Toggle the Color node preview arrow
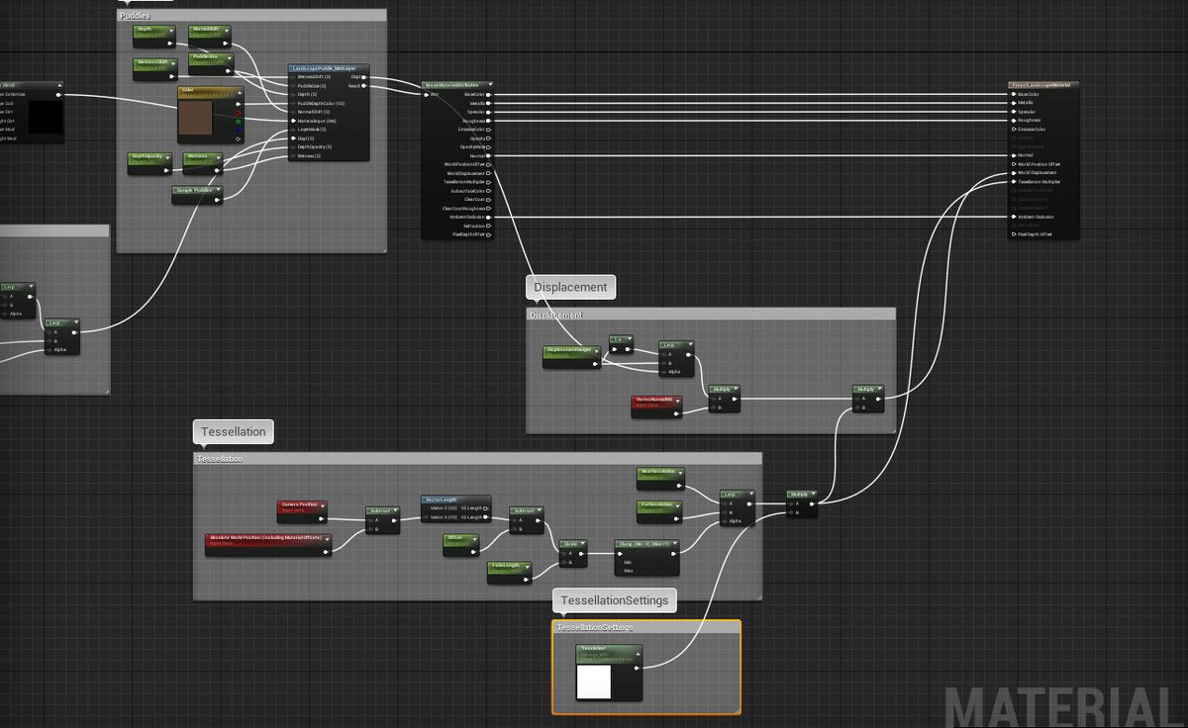The width and height of the screenshot is (1188, 728). (x=240, y=92)
